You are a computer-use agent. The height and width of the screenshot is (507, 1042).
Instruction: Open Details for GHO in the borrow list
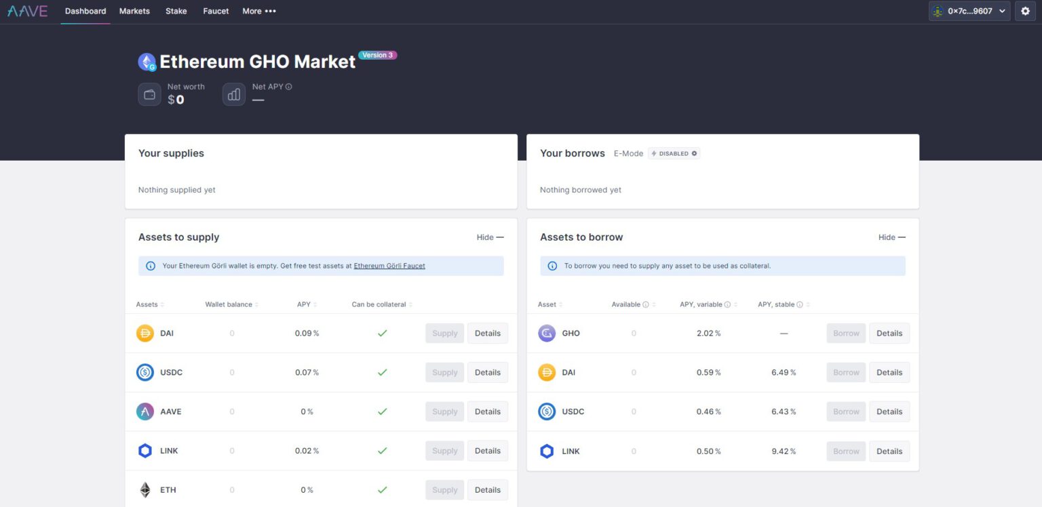click(x=889, y=333)
